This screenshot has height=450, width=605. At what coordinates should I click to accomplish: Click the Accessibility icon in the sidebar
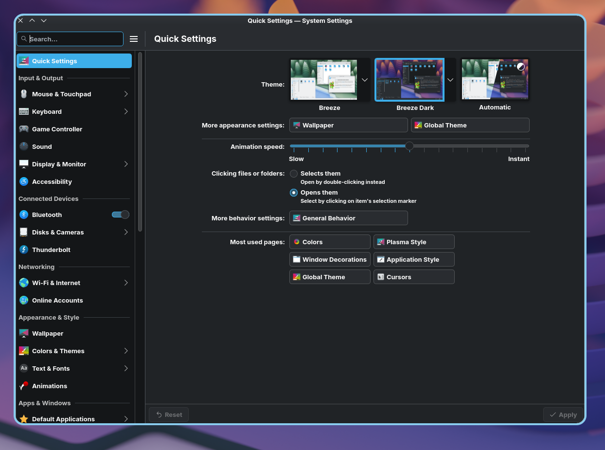[24, 181]
